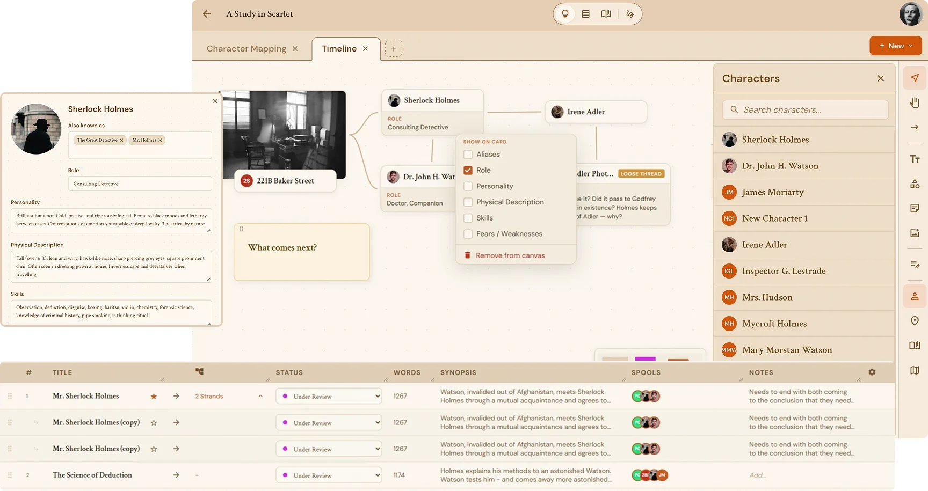Enable the Aliases checkbox

click(x=468, y=155)
